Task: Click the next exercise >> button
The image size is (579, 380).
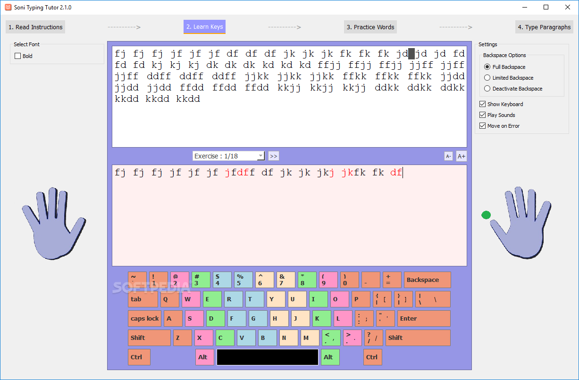Action: [x=274, y=156]
